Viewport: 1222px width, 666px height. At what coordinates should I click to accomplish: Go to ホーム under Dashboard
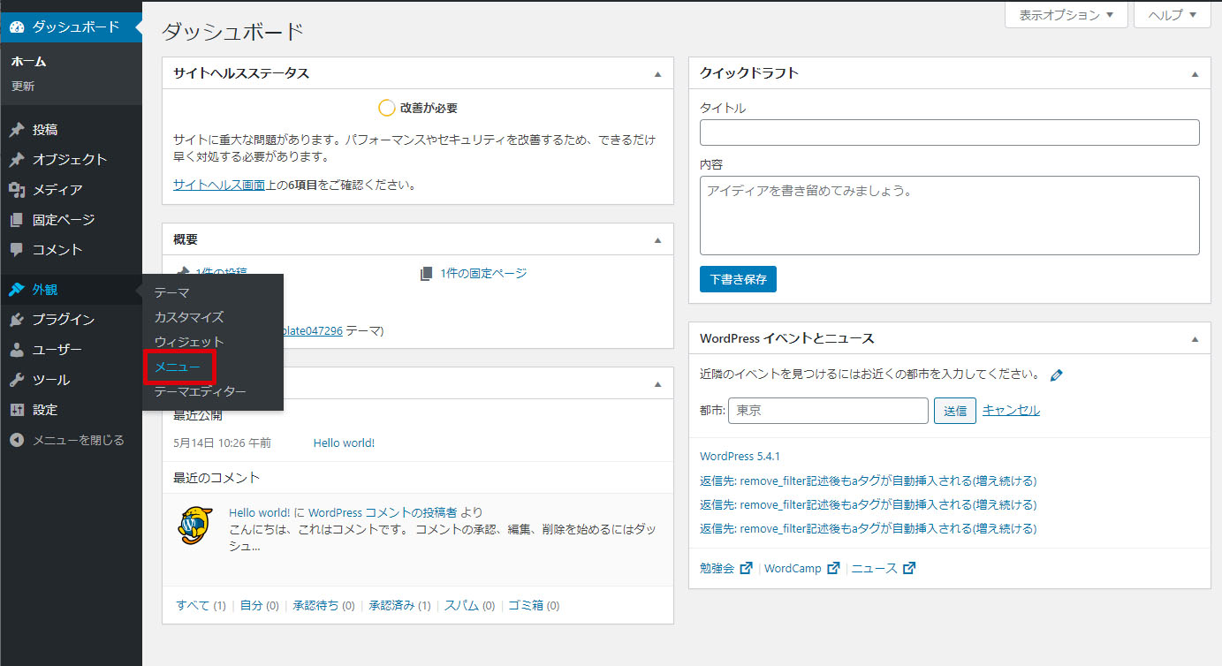pos(29,62)
